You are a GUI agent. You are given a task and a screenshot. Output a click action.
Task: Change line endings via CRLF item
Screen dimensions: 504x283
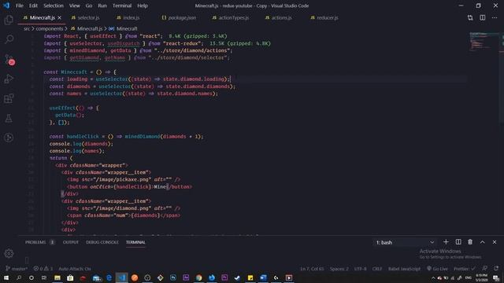click(377, 269)
